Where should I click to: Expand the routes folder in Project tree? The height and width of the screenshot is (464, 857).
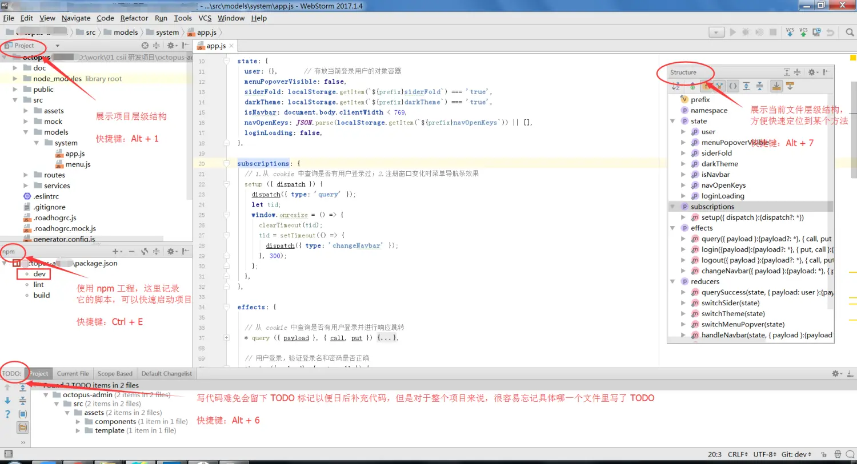(26, 175)
